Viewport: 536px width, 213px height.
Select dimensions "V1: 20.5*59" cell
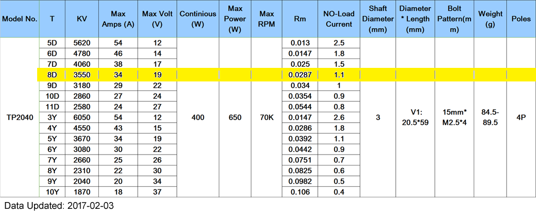[415, 117]
